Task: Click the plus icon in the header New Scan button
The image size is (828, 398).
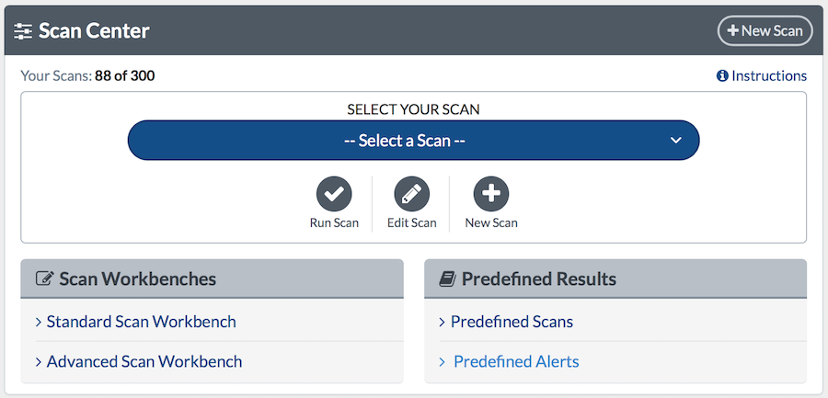Action: click(x=733, y=30)
